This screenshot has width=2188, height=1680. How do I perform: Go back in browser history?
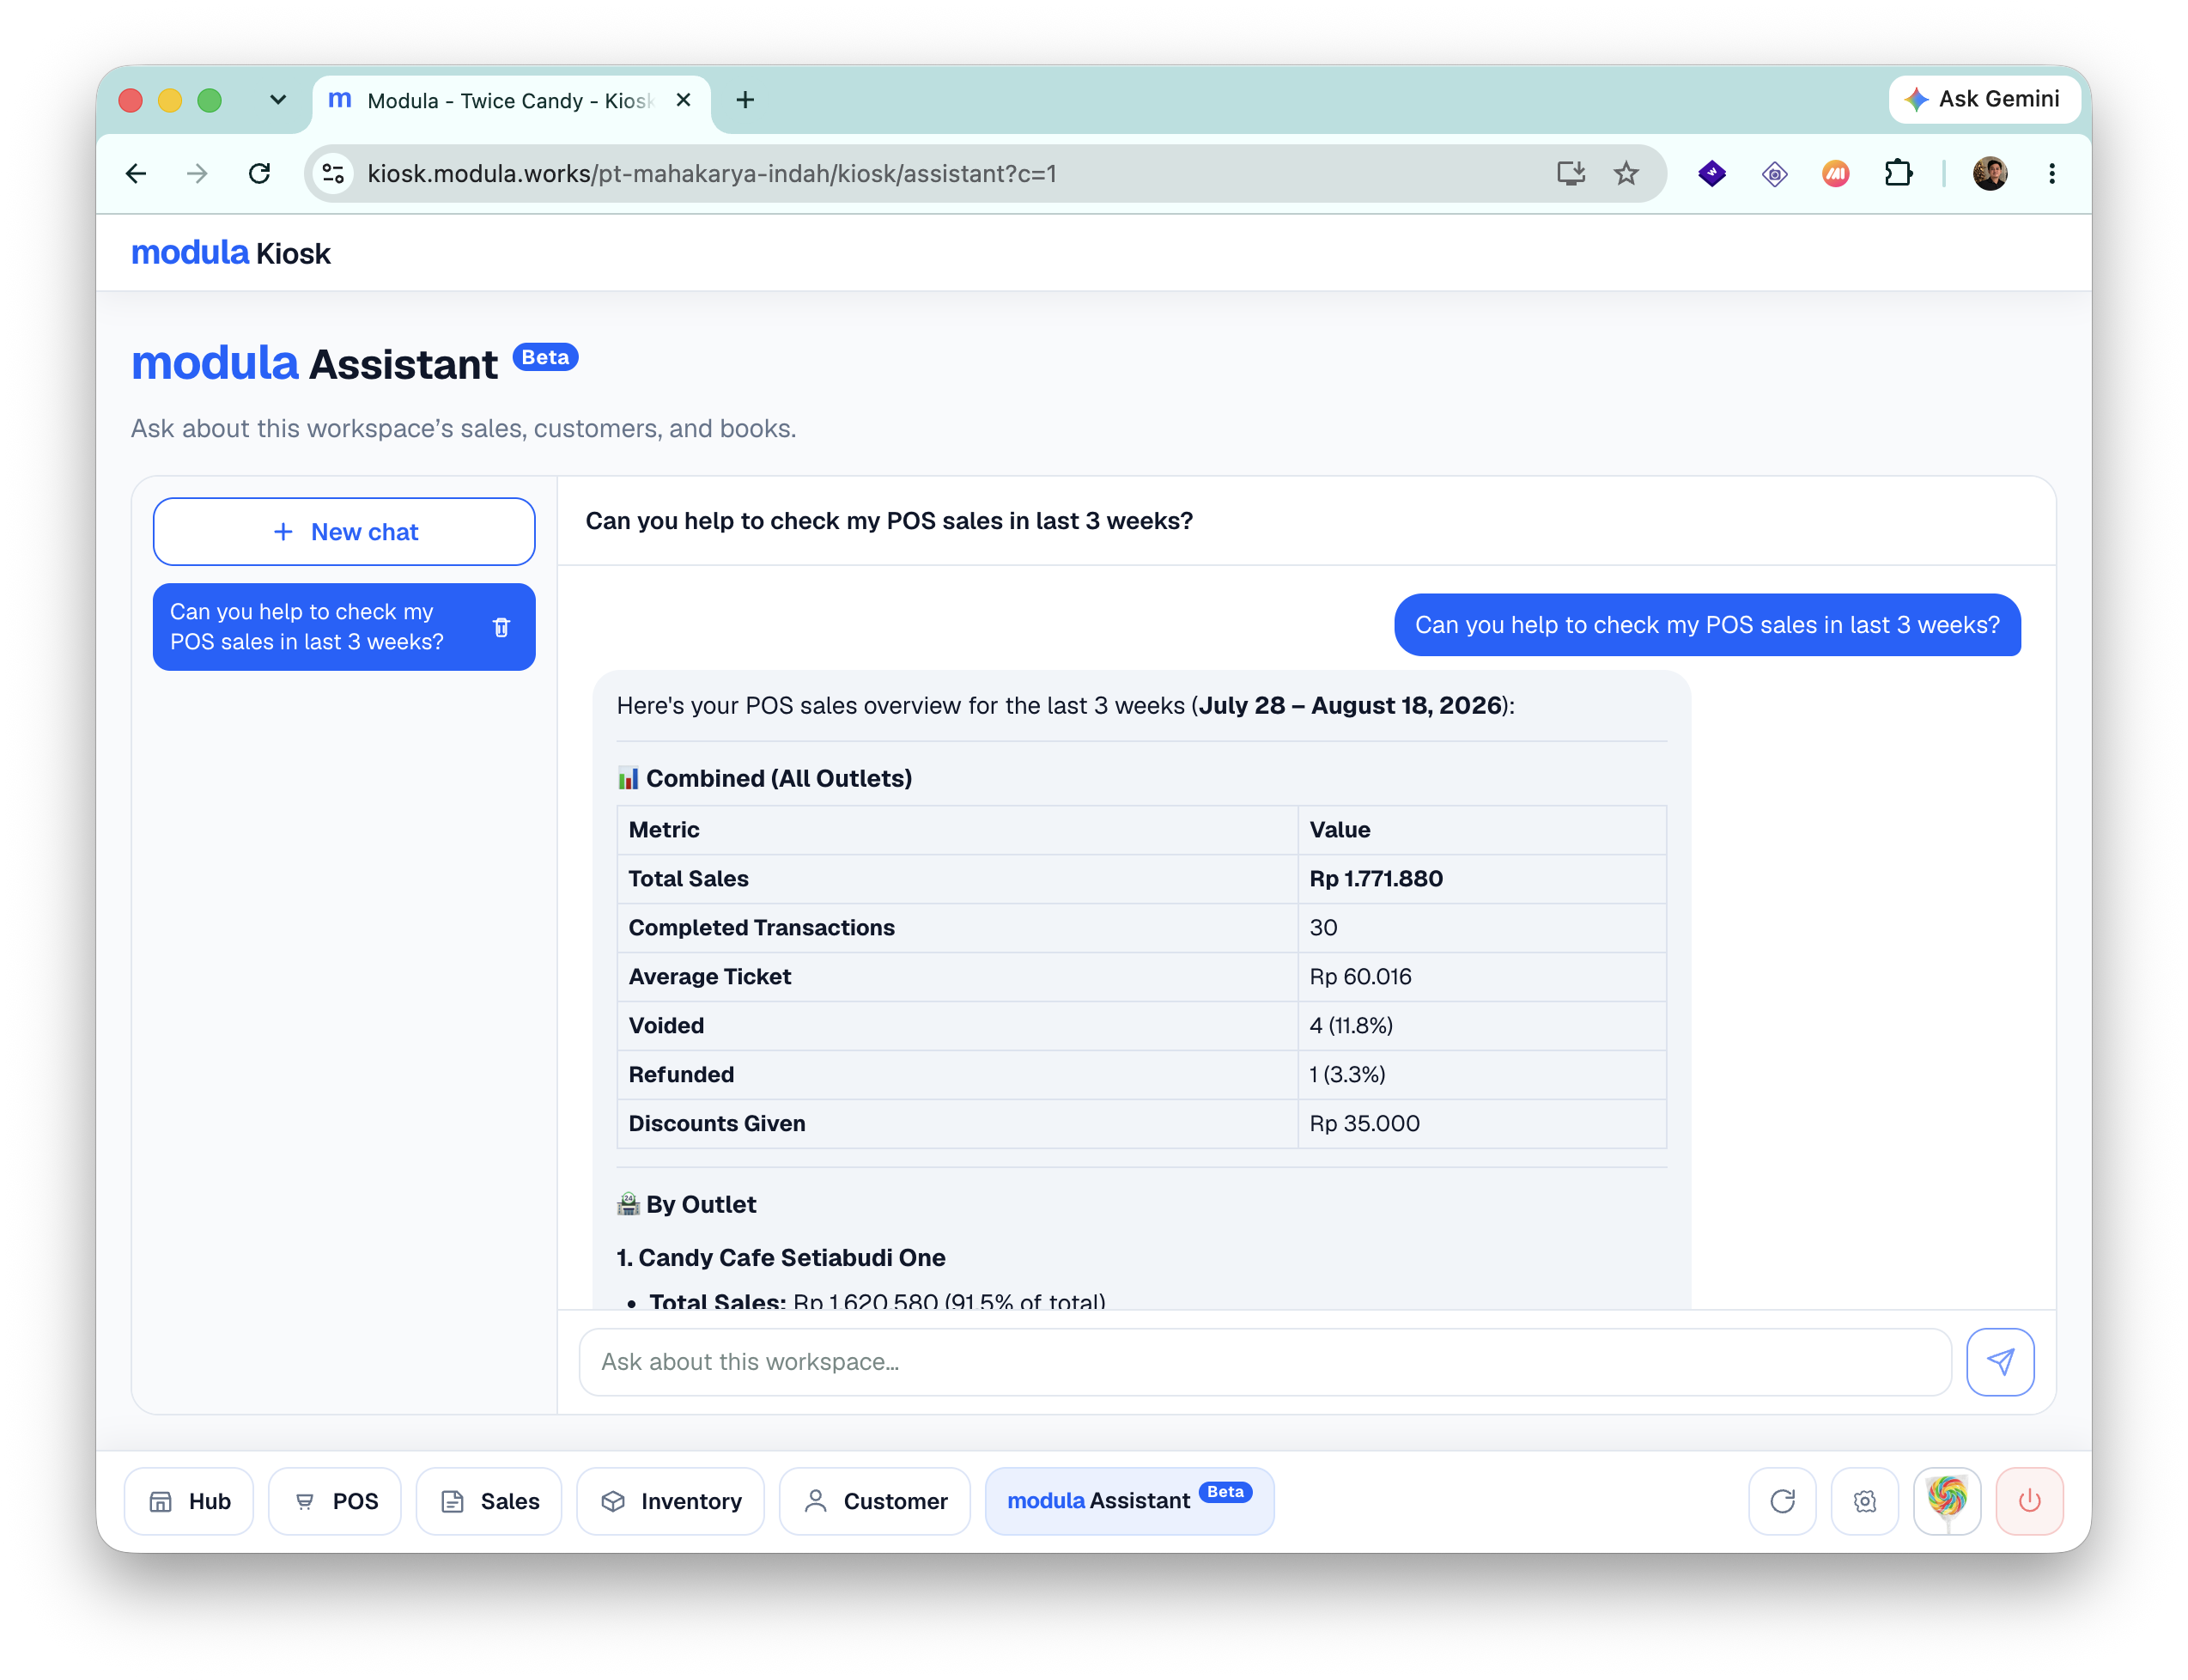(136, 174)
